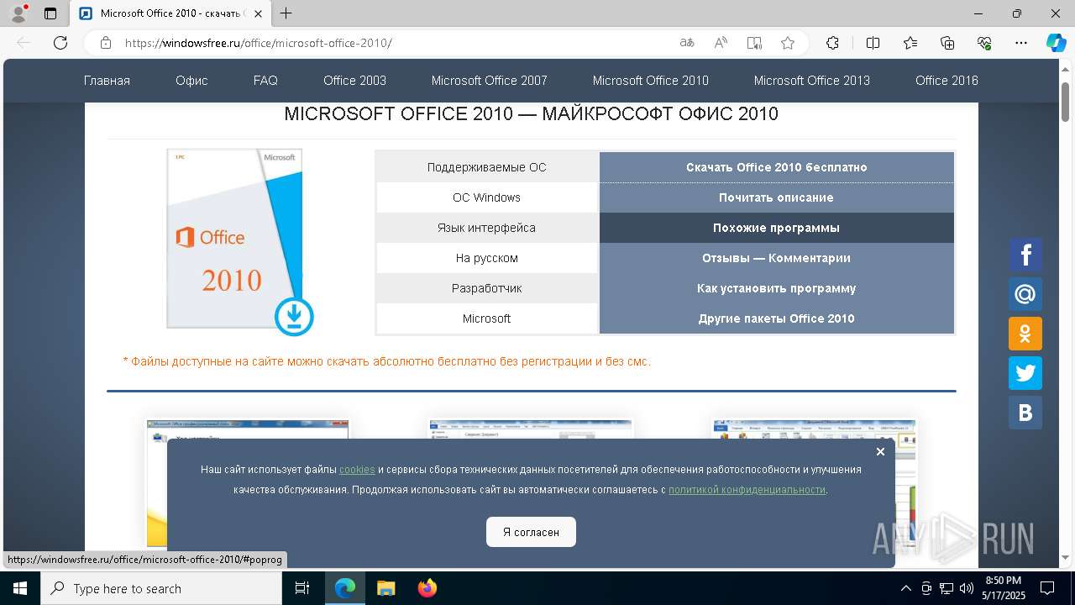1075x605 pixels.
Task: Refresh the page with reload icon
Action: tap(60, 43)
